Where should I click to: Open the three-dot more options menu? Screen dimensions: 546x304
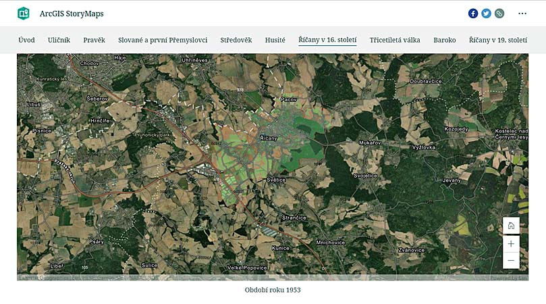522,13
